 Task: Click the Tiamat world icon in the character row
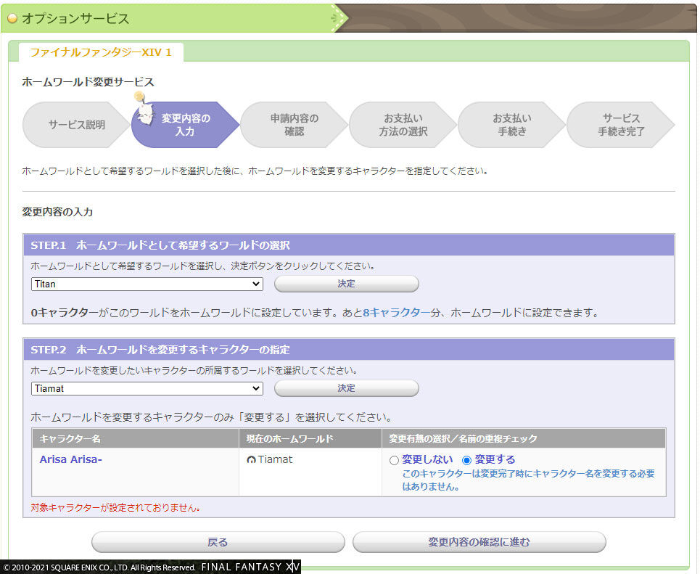pyautogui.click(x=251, y=459)
